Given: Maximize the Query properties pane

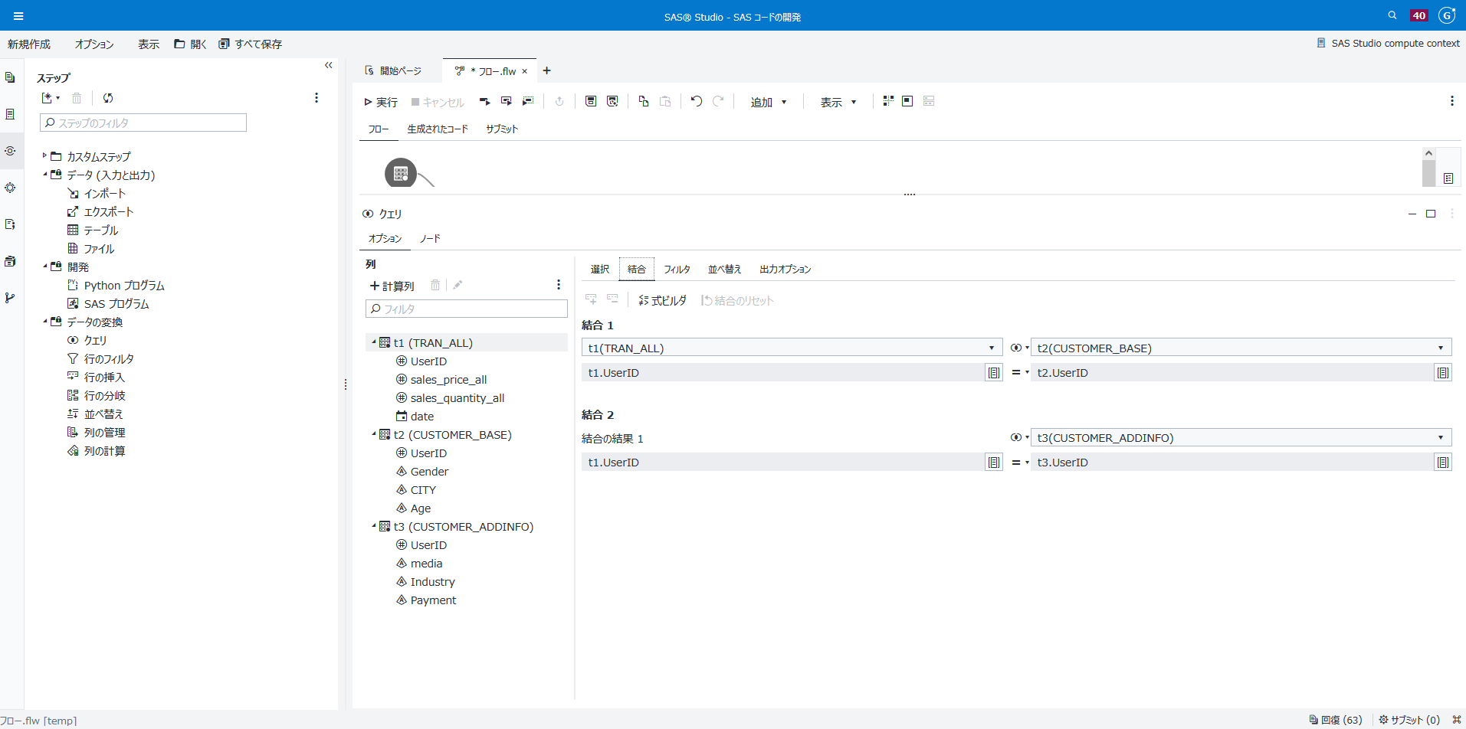Looking at the screenshot, I should (1431, 214).
